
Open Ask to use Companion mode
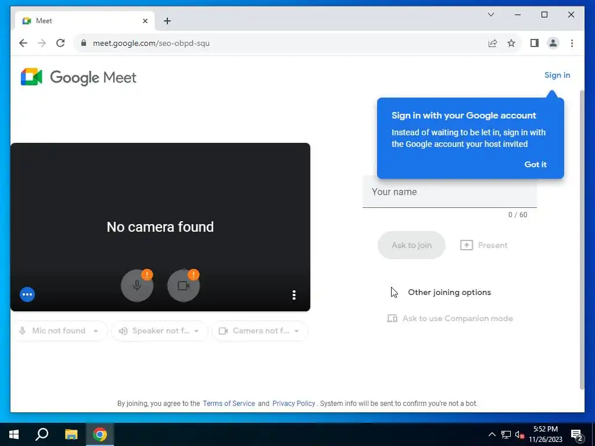tap(450, 318)
